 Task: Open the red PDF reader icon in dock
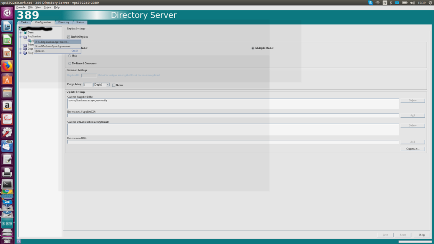coord(7,119)
